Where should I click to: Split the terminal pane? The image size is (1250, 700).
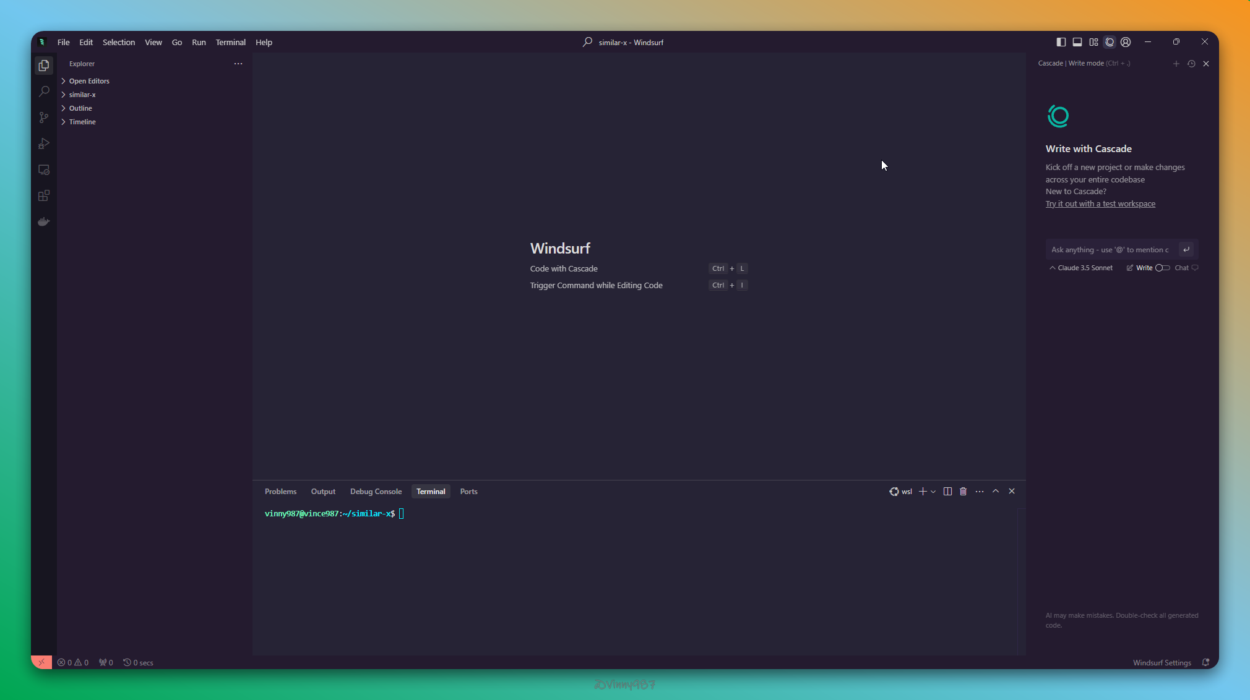tap(947, 492)
